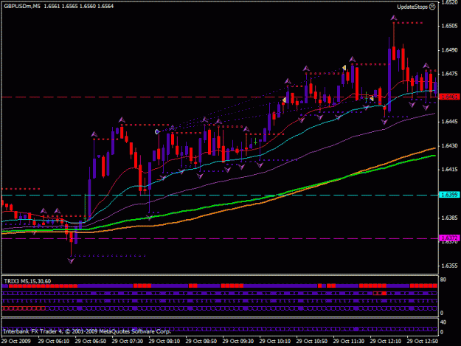Screen dimensions: 461x346
Task: Select the magenta 1.6372 price label
Action: 449,238
